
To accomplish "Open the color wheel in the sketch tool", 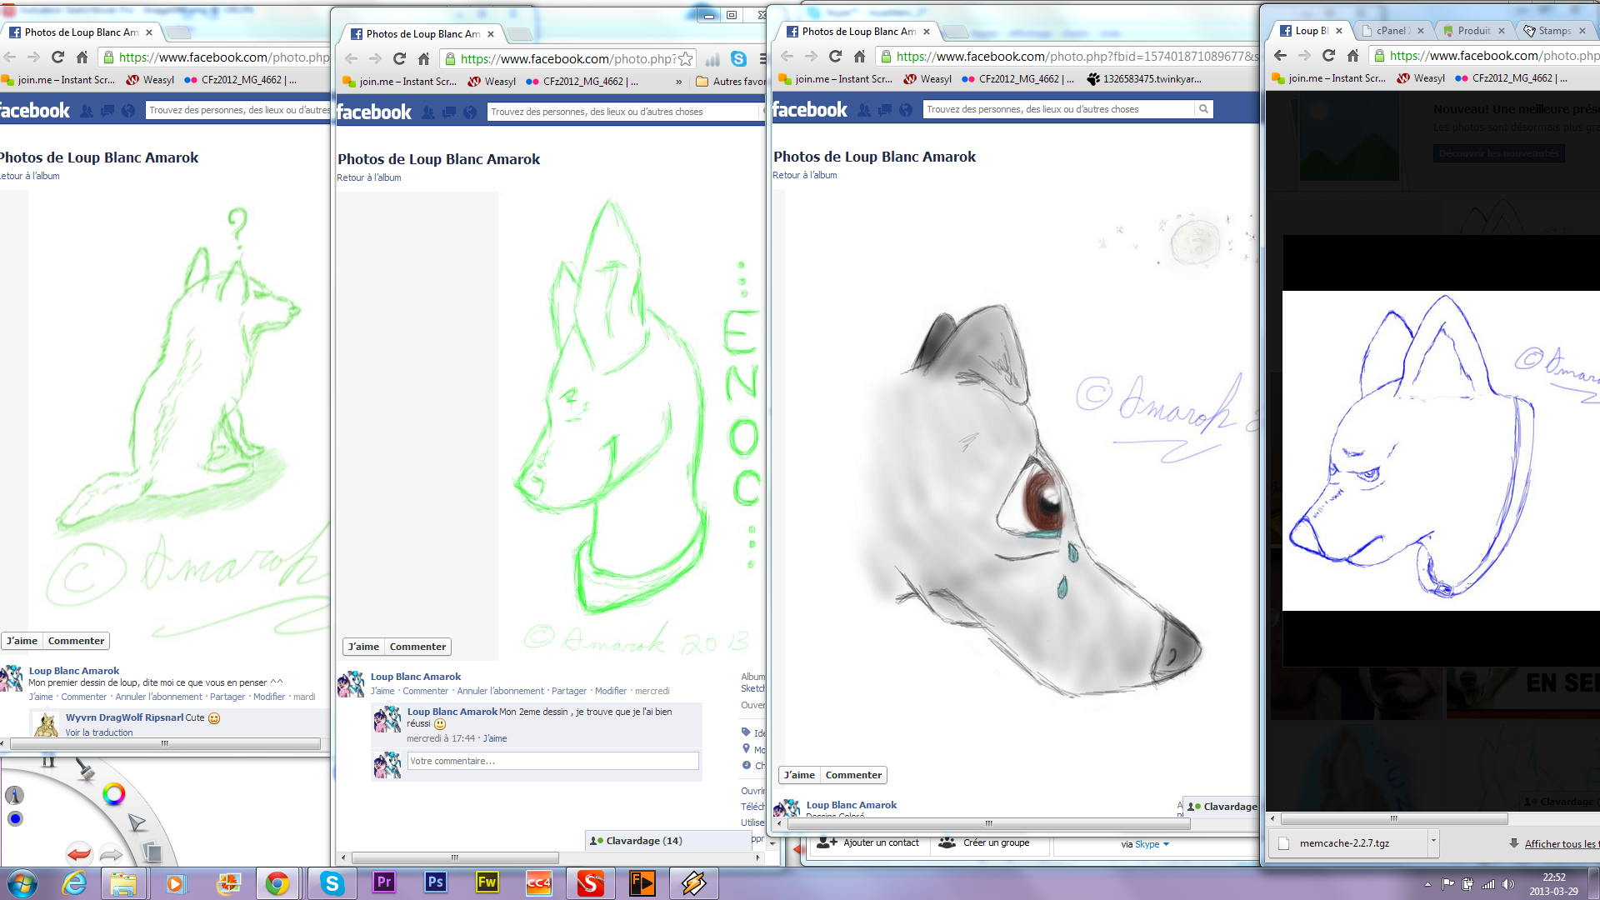I will pyautogui.click(x=114, y=794).
